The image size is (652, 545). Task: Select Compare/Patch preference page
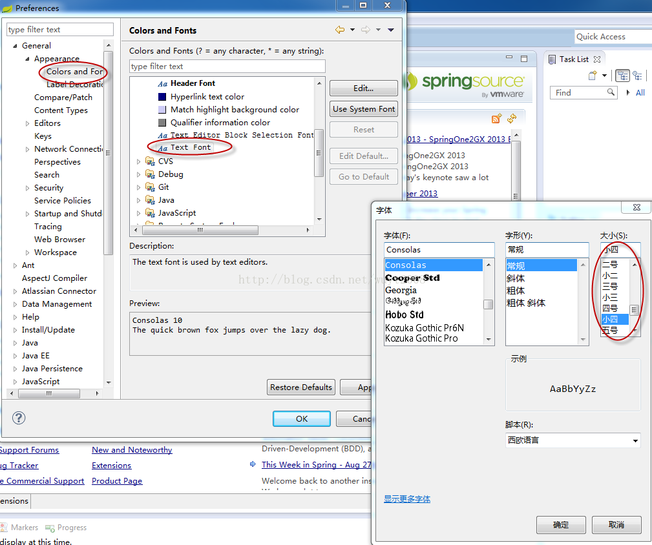63,98
